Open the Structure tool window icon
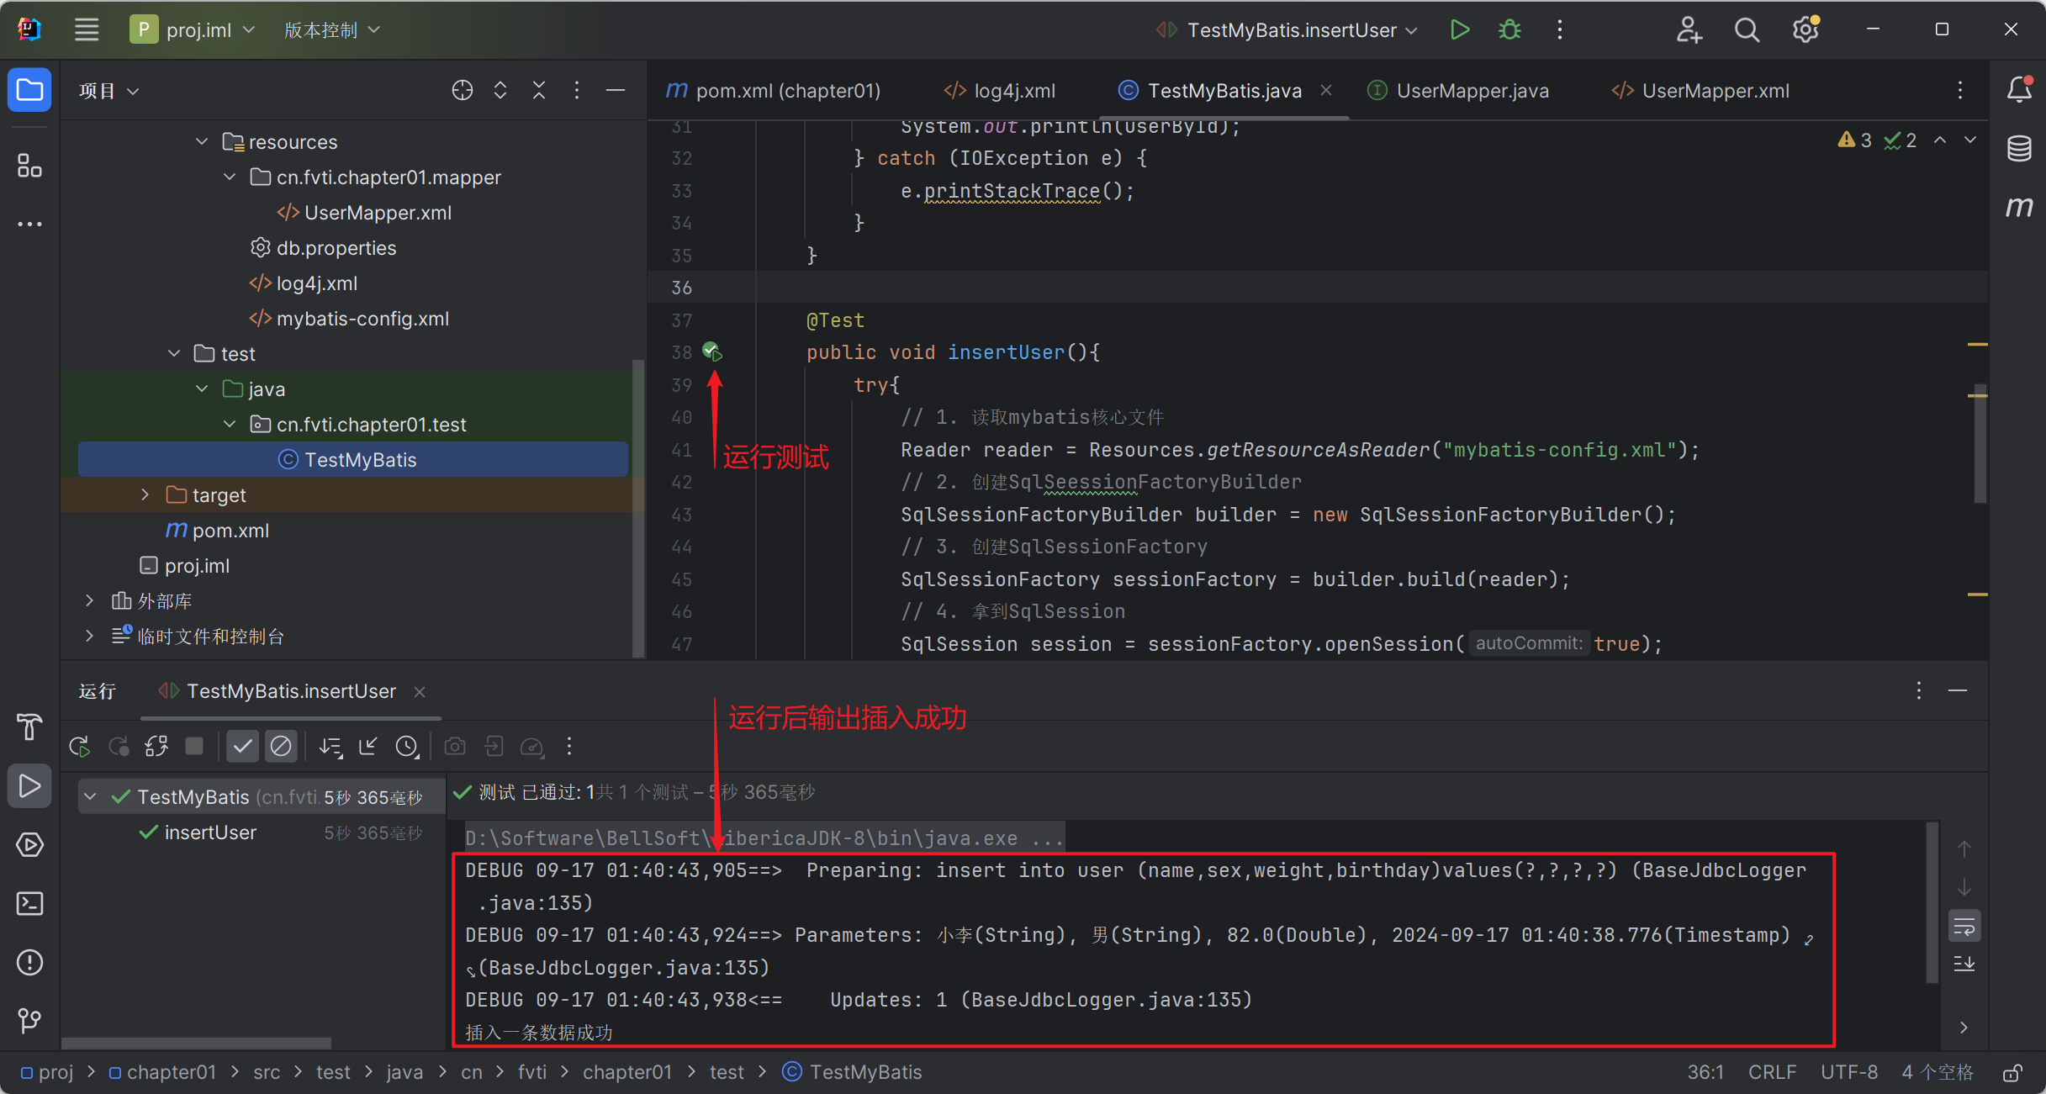This screenshot has height=1094, width=2046. point(29,166)
